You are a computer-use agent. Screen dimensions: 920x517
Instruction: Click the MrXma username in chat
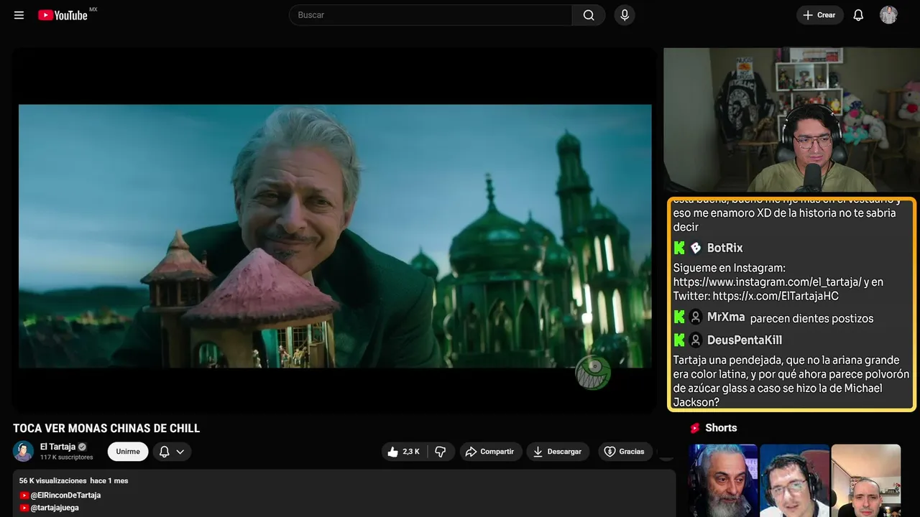tap(726, 317)
